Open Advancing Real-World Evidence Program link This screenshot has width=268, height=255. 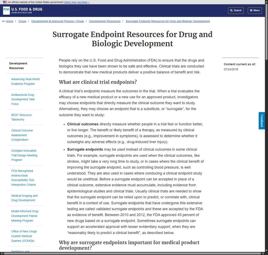pos(25,82)
